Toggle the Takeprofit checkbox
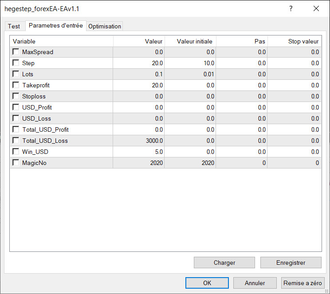The image size is (330, 294). (x=16, y=85)
